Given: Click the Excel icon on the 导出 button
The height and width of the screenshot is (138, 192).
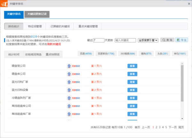Looking at the screenshot, I should point(178,40).
